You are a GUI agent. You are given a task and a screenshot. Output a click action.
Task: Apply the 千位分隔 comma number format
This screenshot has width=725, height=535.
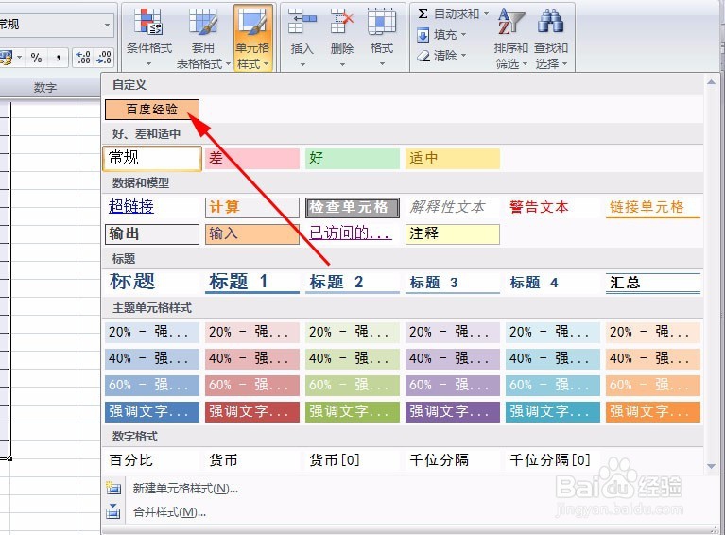453,460
